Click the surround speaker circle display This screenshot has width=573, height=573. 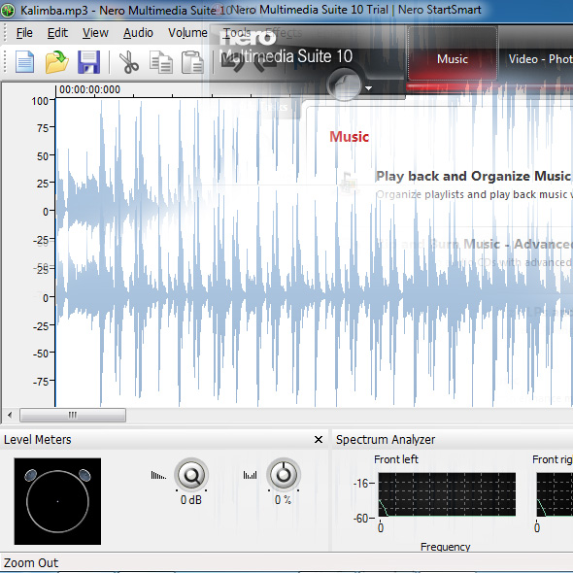point(57,501)
